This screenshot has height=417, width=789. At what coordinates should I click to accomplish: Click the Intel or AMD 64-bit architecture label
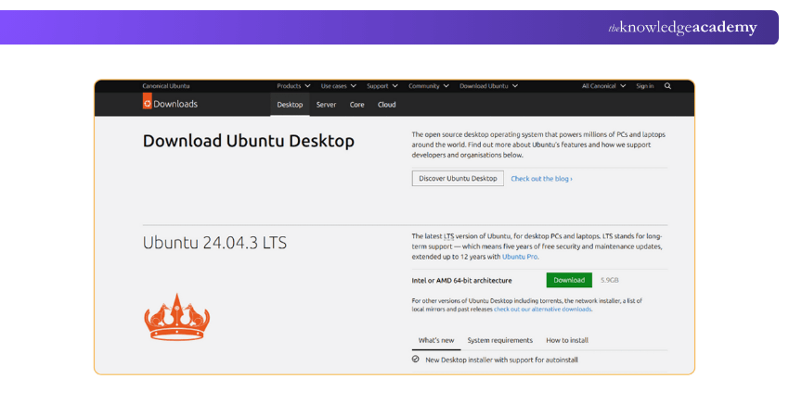click(461, 281)
